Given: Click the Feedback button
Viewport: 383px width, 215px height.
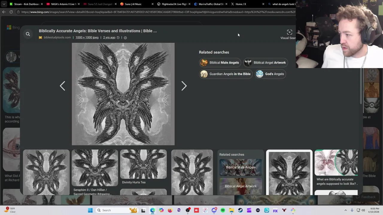Looking at the screenshot, I should (x=365, y=197).
